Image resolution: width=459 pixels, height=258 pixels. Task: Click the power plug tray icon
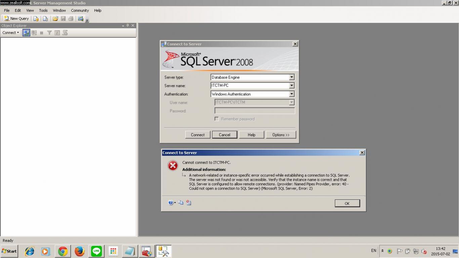[408, 251]
